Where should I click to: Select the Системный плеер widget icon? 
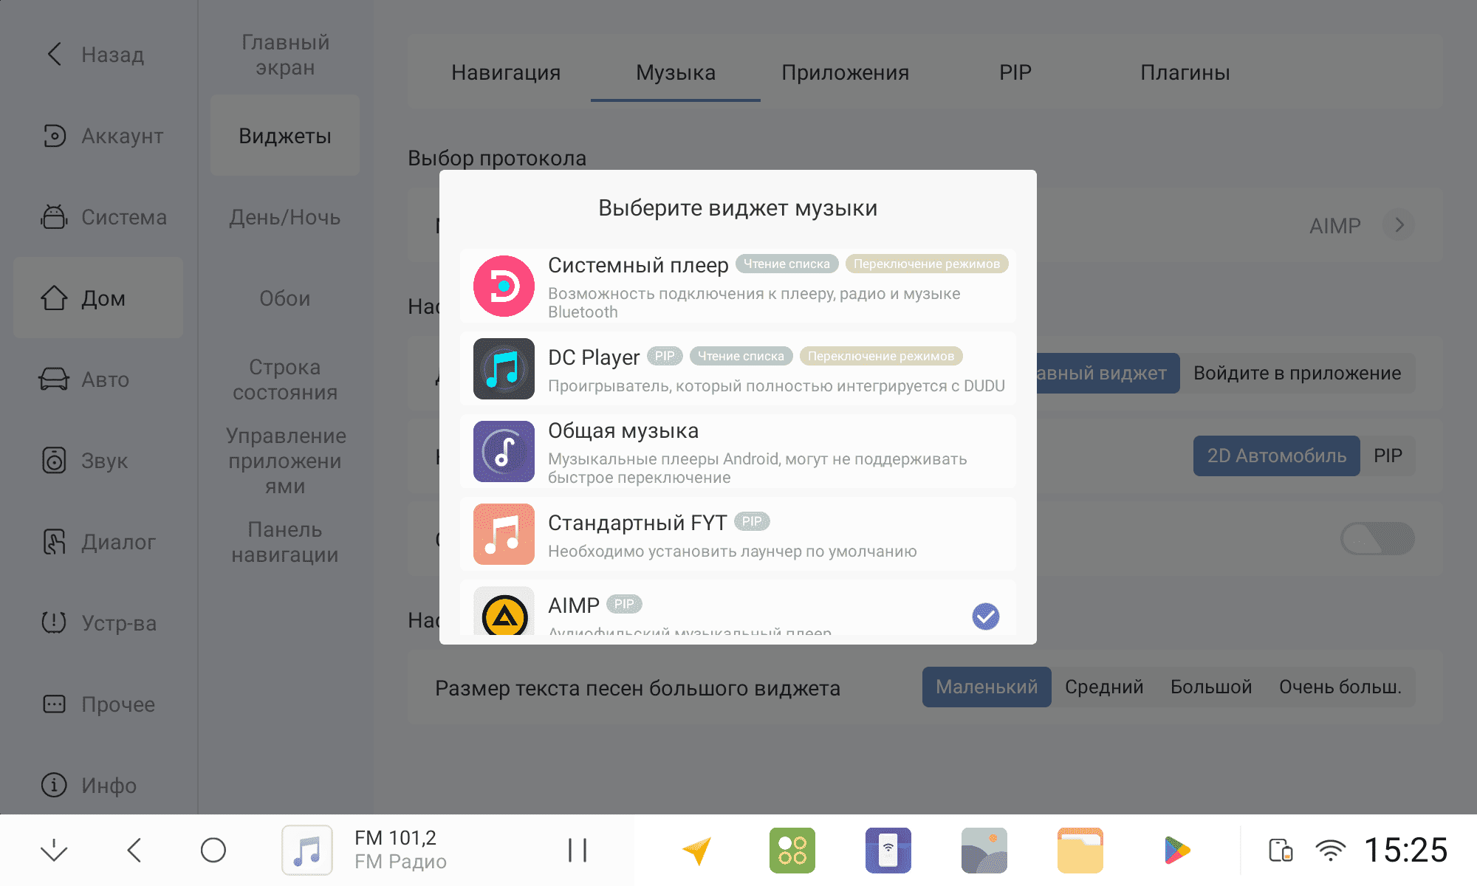click(x=504, y=286)
